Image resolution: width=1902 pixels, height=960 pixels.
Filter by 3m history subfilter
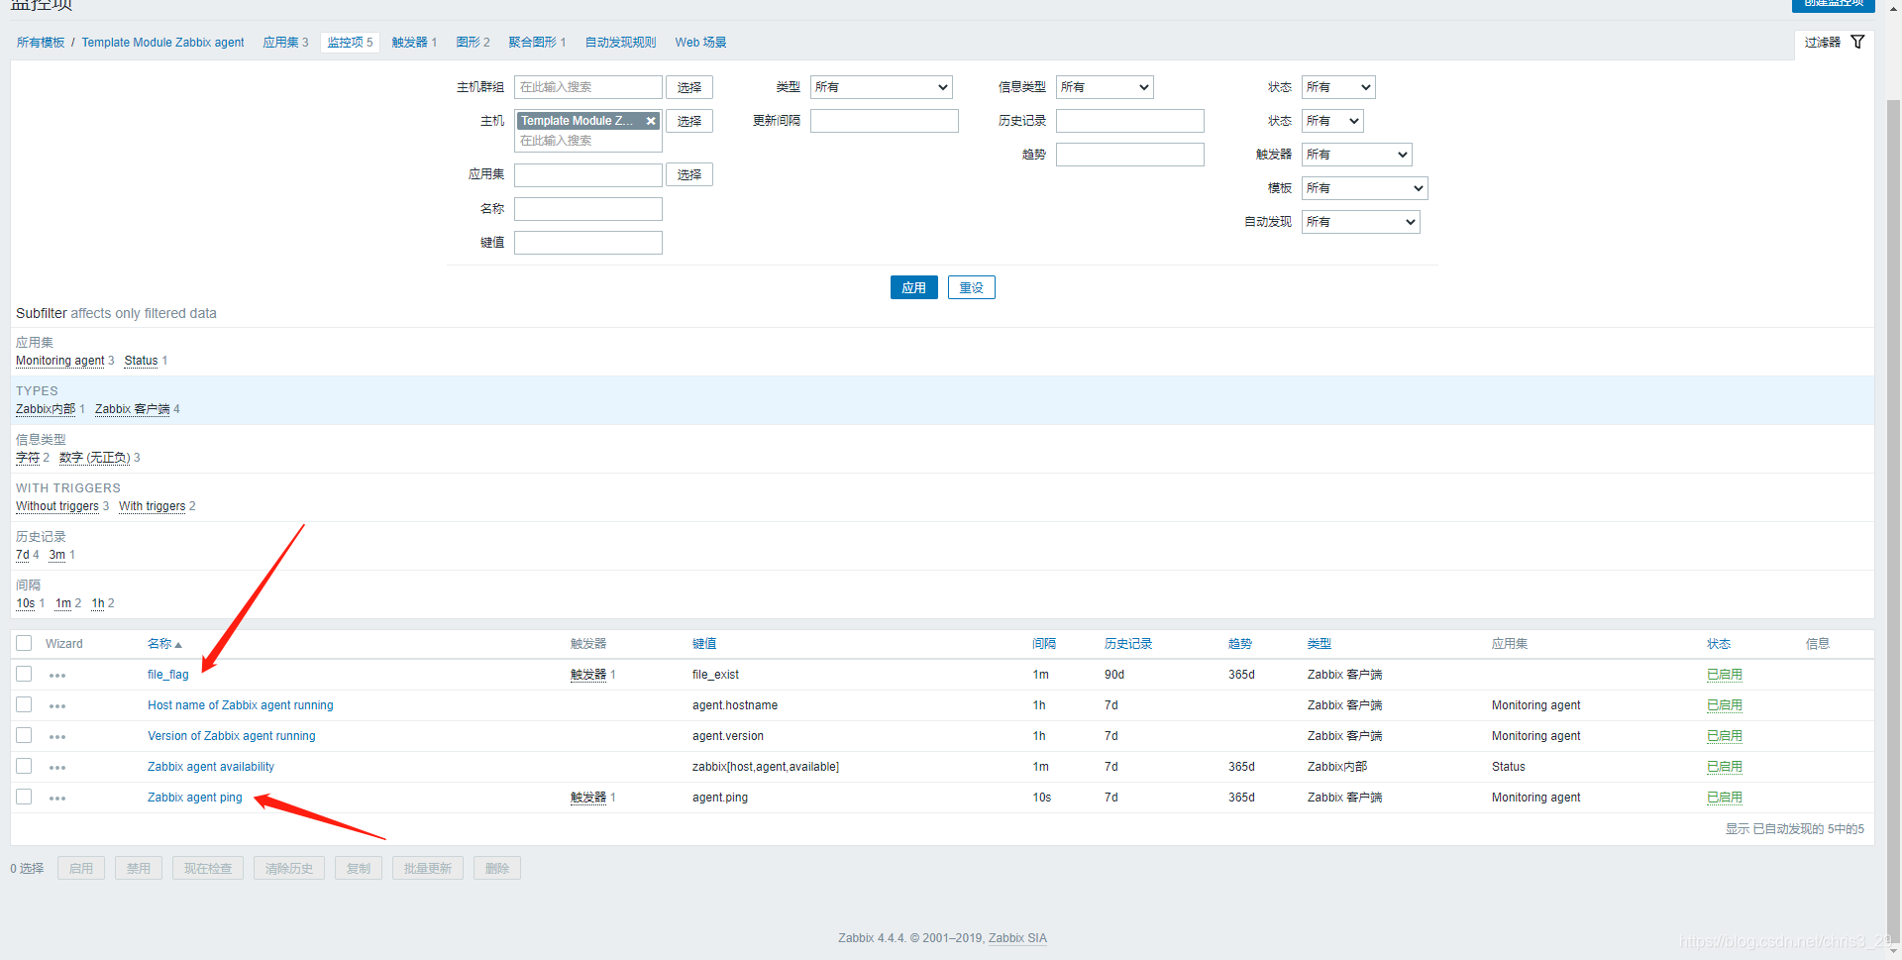click(x=56, y=555)
